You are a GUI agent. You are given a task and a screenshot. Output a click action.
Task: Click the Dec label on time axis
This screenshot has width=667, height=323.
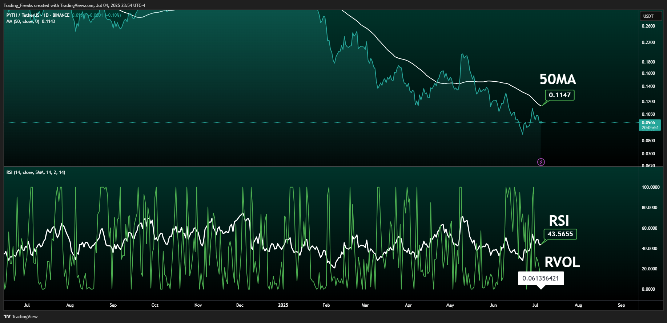pyautogui.click(x=240, y=305)
